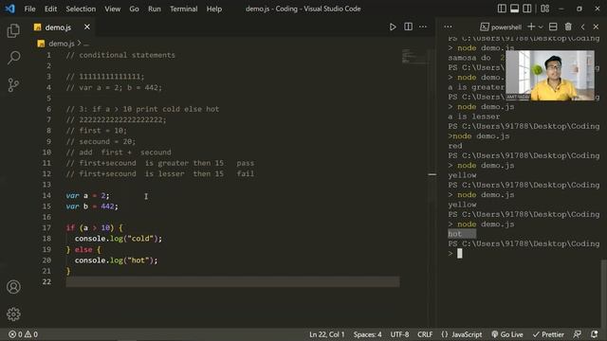Viewport: 607px width, 341px height.
Task: Show errors and warnings count in status bar
Action: pyautogui.click(x=23, y=334)
